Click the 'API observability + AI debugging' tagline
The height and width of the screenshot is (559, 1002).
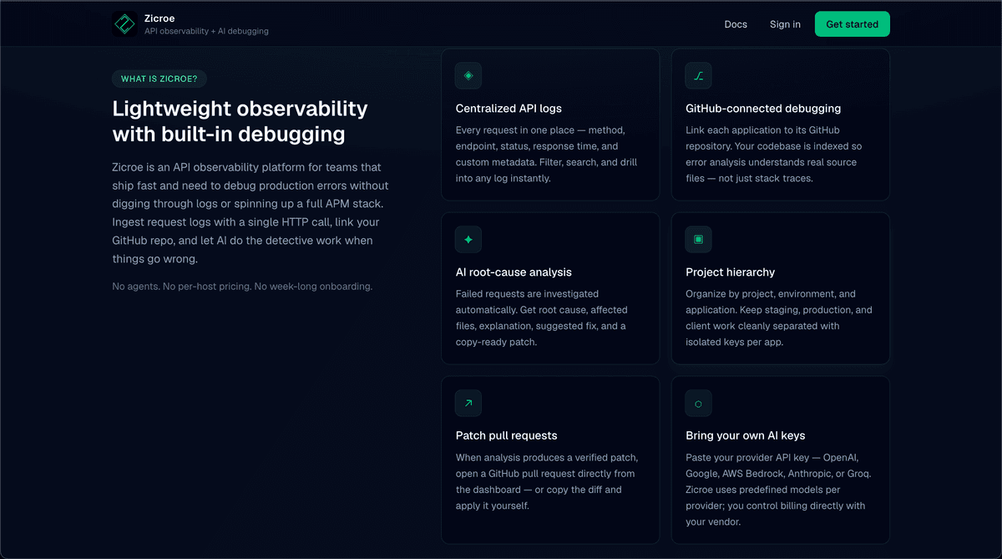(x=206, y=32)
